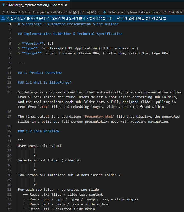This screenshot has width=184, height=212.
Task: Click 'For each sub-folder → generates one slide'
Action: [58, 189]
